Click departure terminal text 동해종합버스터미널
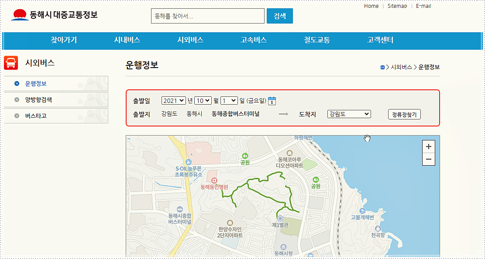Screen dimensions: 485x259 [236, 114]
